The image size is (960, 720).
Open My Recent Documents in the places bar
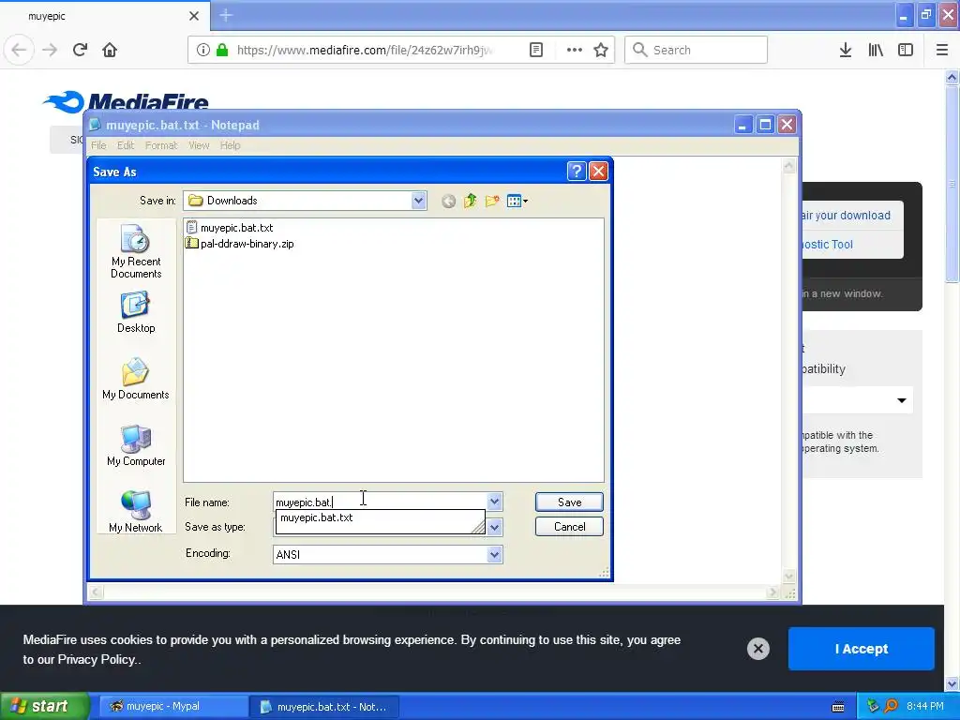(136, 251)
